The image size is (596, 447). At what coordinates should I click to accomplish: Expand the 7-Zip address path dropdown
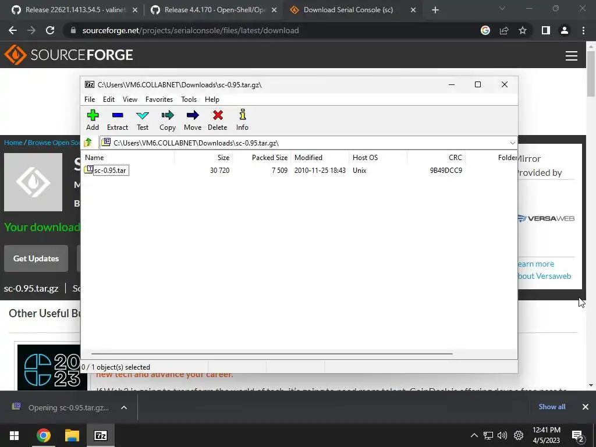512,143
